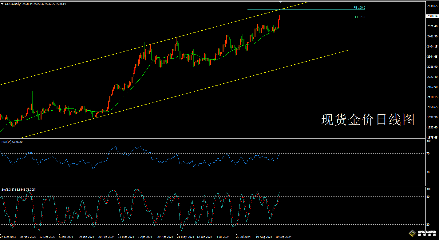Select the FE 61.8 Fibonacci level label
The image size is (439, 240).
point(360,17)
